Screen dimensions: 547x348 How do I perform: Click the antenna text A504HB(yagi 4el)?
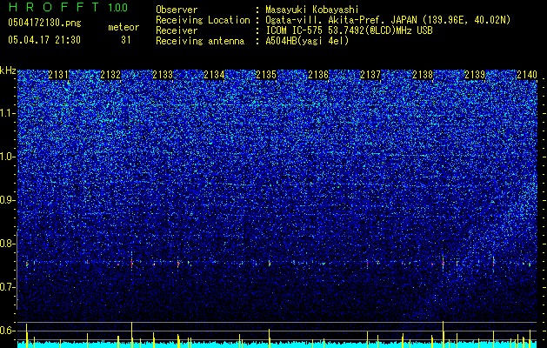point(307,41)
